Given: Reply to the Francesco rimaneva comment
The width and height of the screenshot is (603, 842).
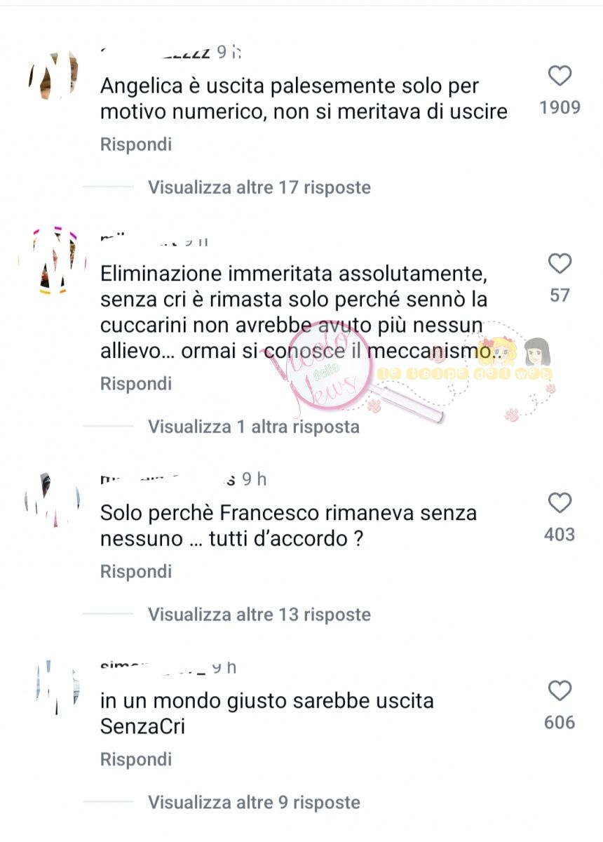Looking at the screenshot, I should coord(136,573).
